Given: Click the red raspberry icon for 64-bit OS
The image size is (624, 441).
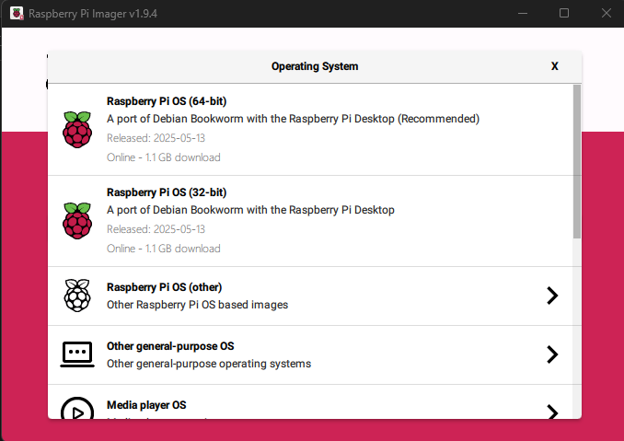Looking at the screenshot, I should [x=77, y=130].
